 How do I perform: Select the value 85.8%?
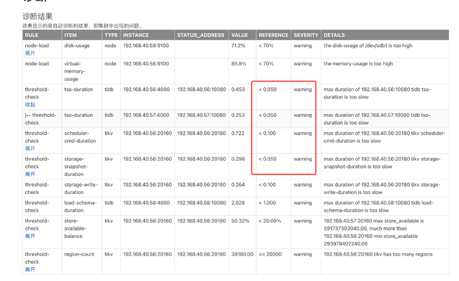(239, 64)
